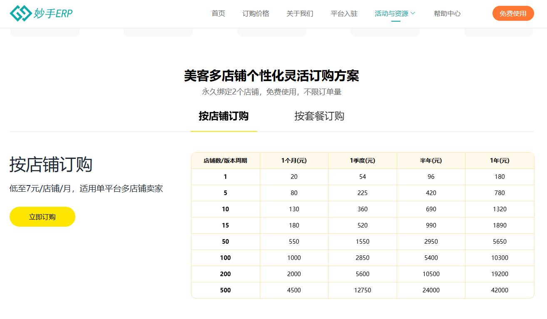Open the 首页 menu item
This screenshot has width=547, height=319.
click(218, 13)
